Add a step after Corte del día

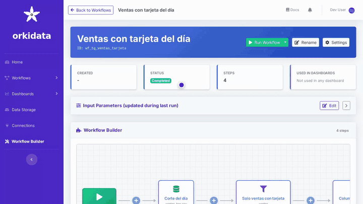pos(214,200)
